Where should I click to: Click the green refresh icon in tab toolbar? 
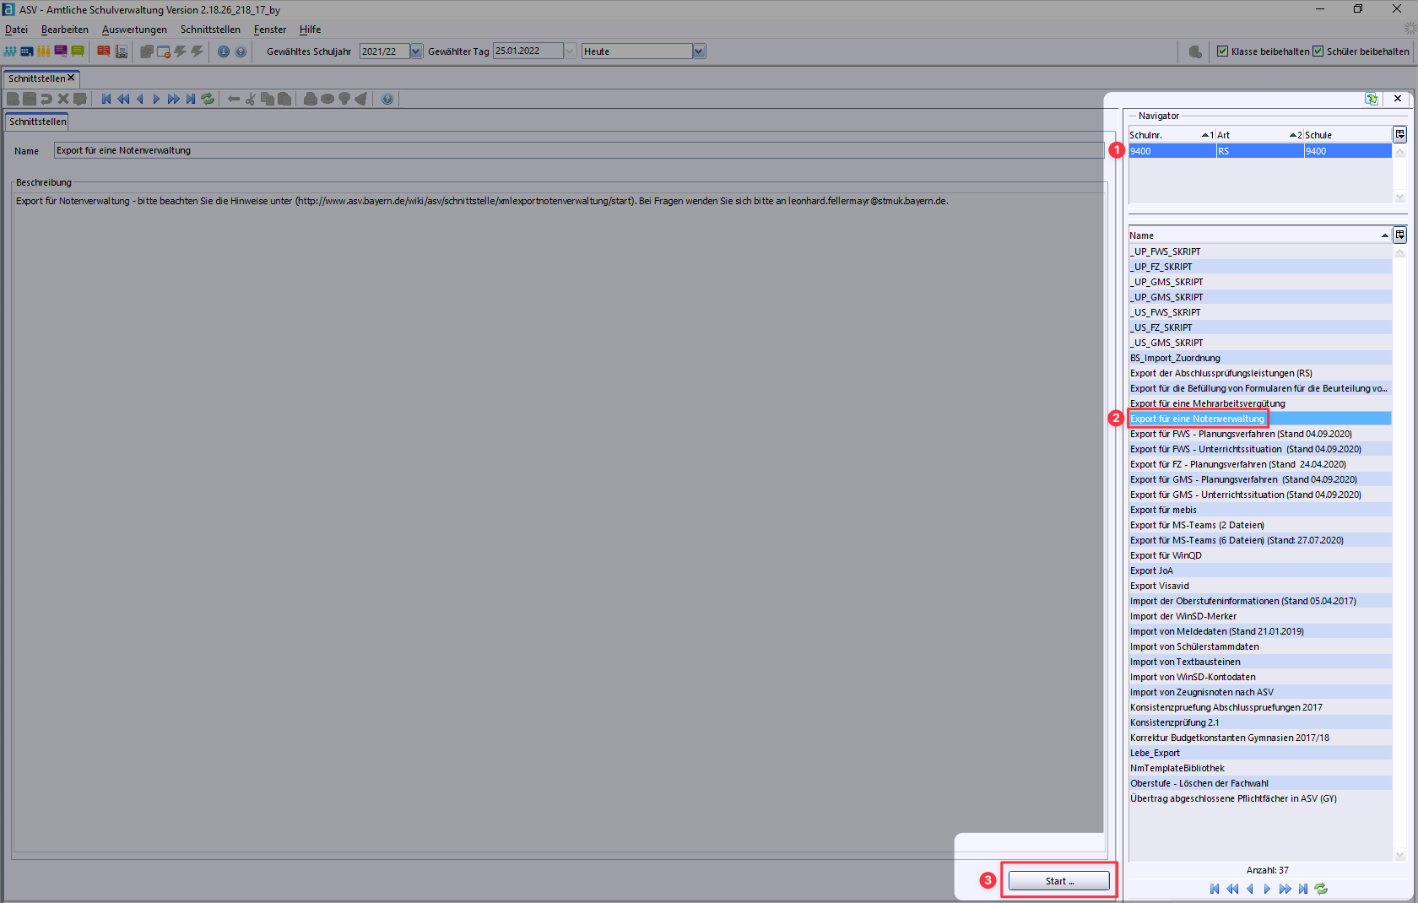(x=208, y=100)
